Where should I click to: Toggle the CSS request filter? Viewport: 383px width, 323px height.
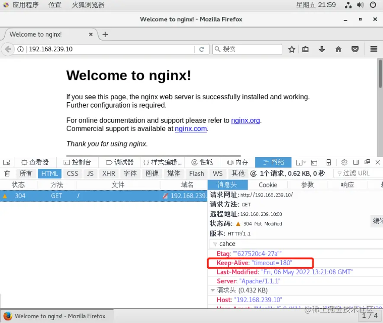(x=72, y=174)
